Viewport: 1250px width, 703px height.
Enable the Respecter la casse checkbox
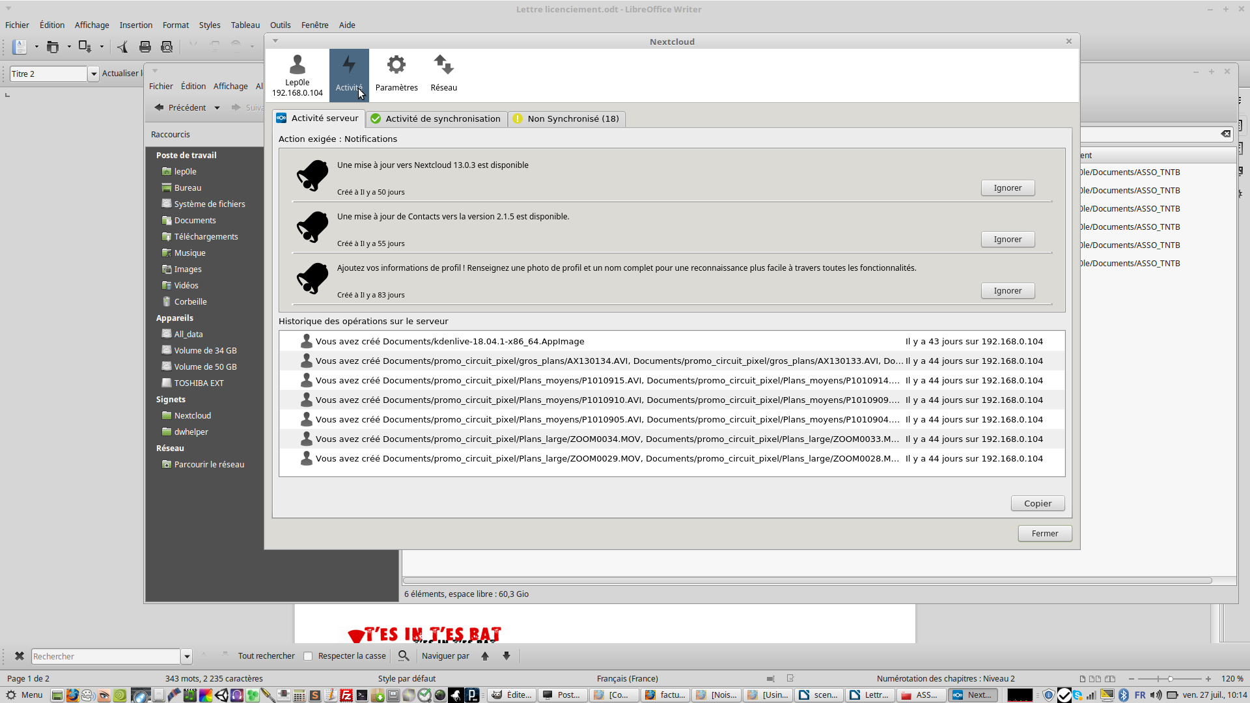point(308,656)
